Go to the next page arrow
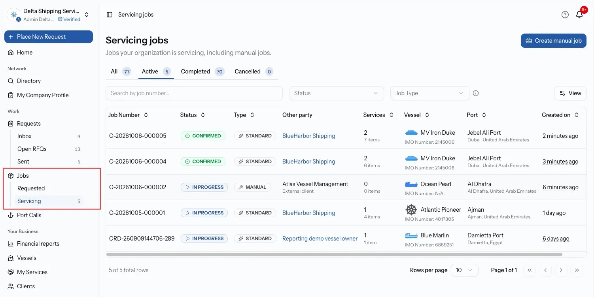Viewport: 594px width, 297px height. (561, 270)
